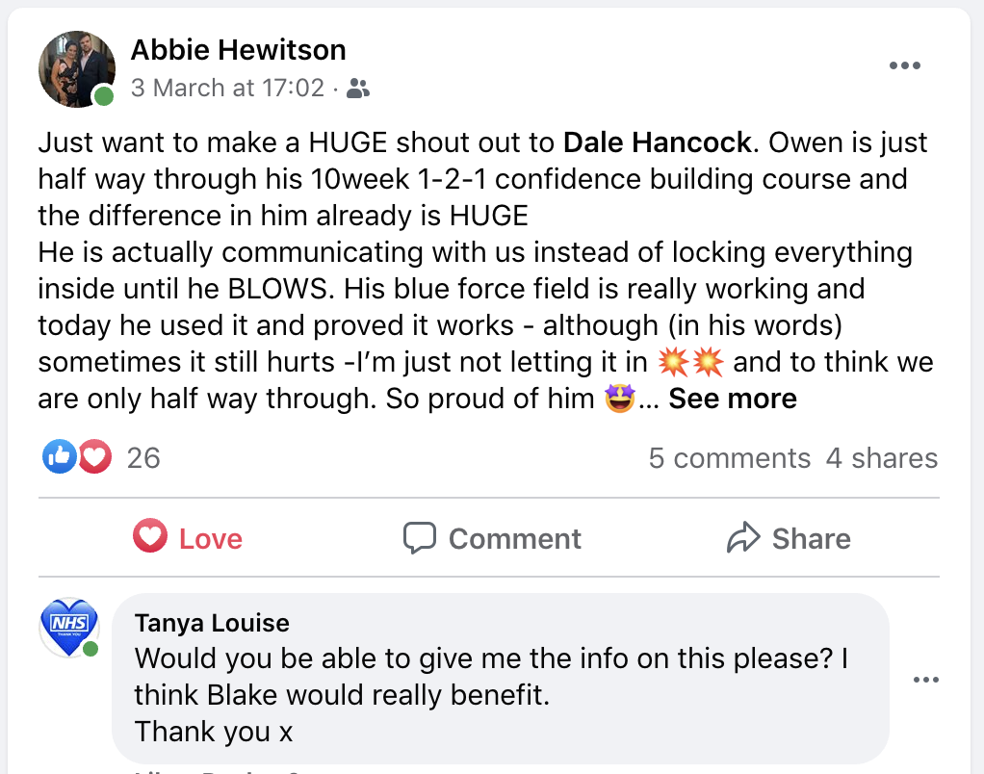Click the red heart reaction icon
This screenshot has height=774, width=984.
coord(94,456)
